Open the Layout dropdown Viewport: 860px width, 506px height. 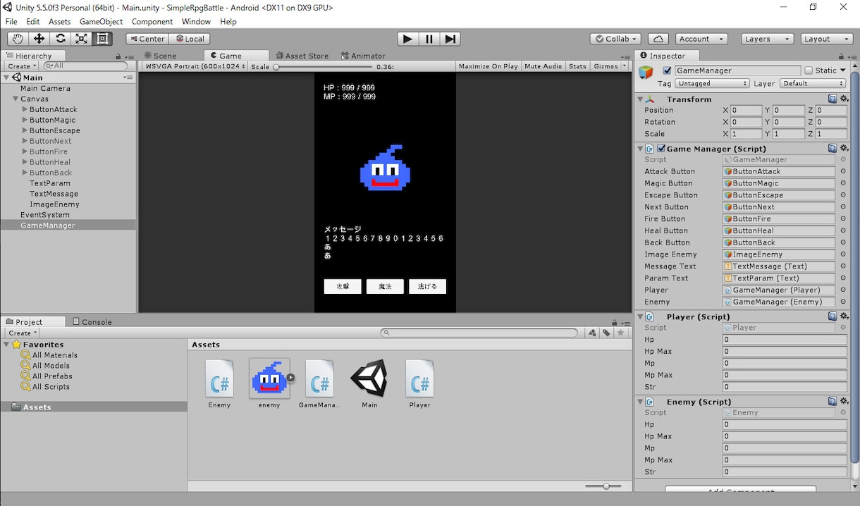827,39
